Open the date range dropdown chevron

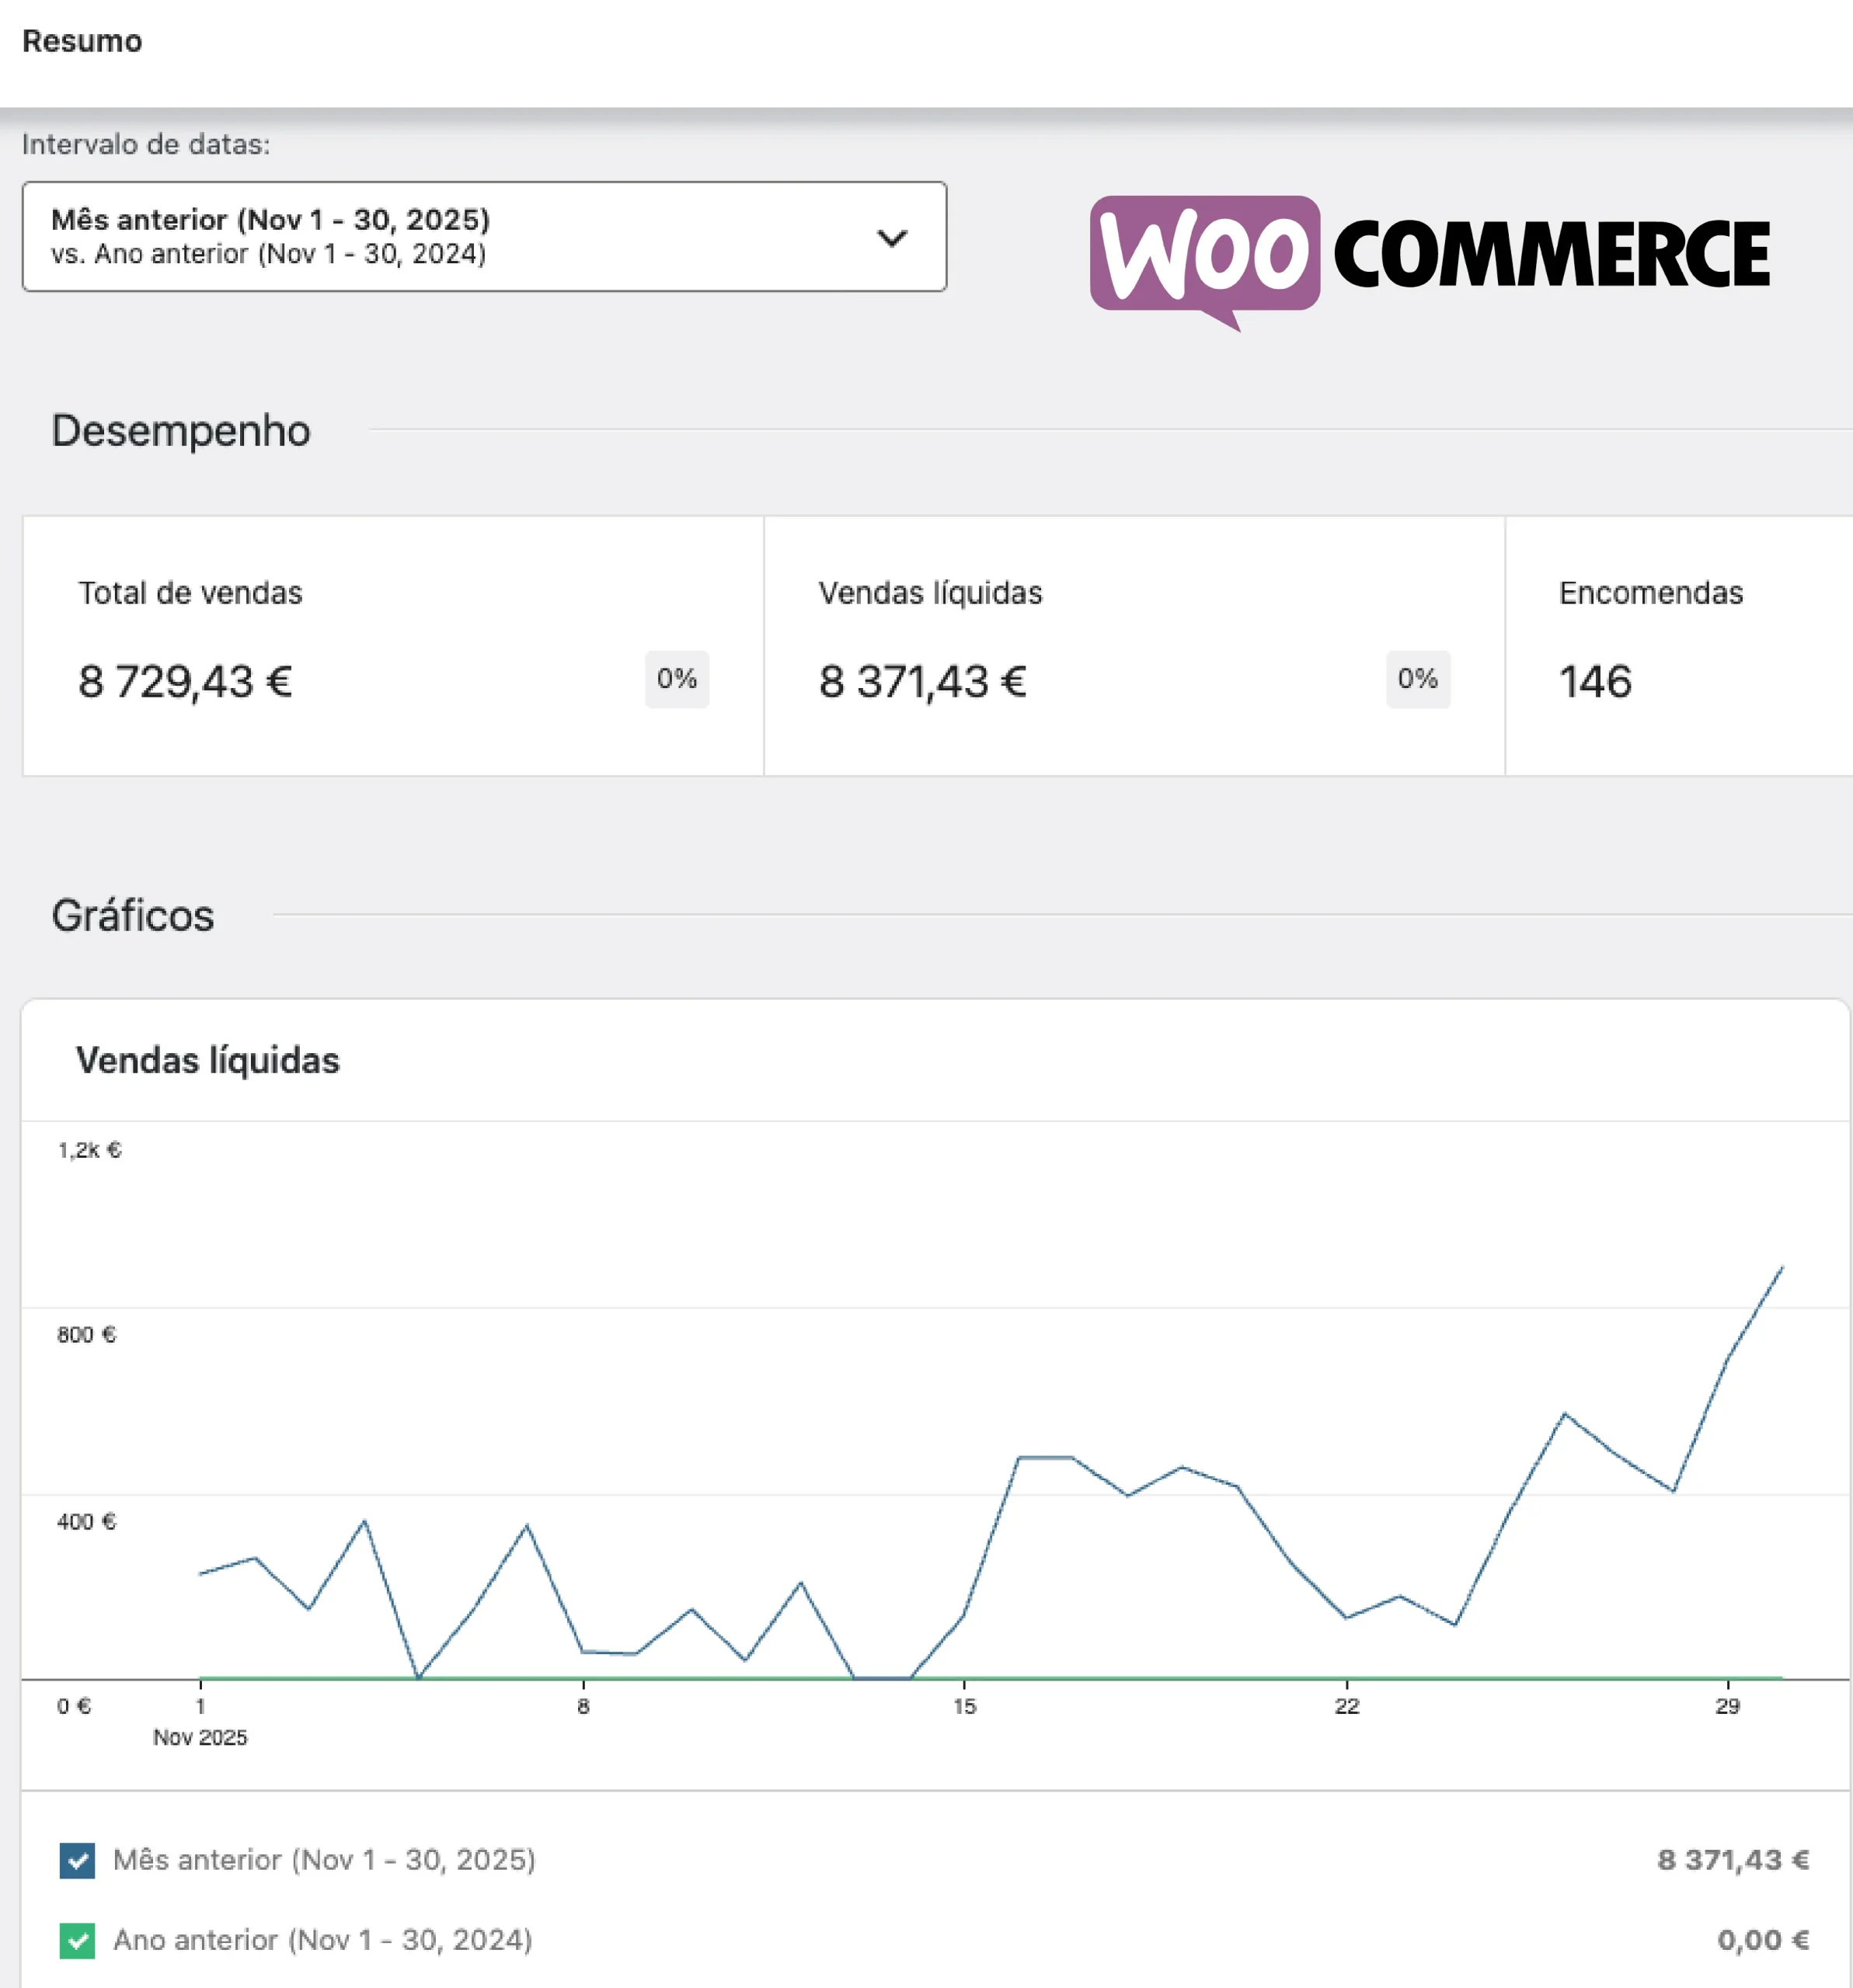point(891,238)
